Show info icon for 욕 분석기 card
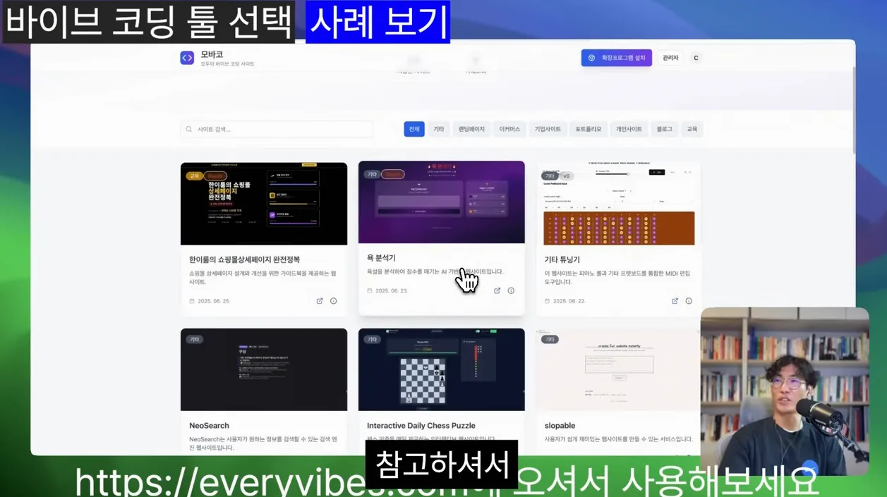887x497 pixels. [x=511, y=290]
